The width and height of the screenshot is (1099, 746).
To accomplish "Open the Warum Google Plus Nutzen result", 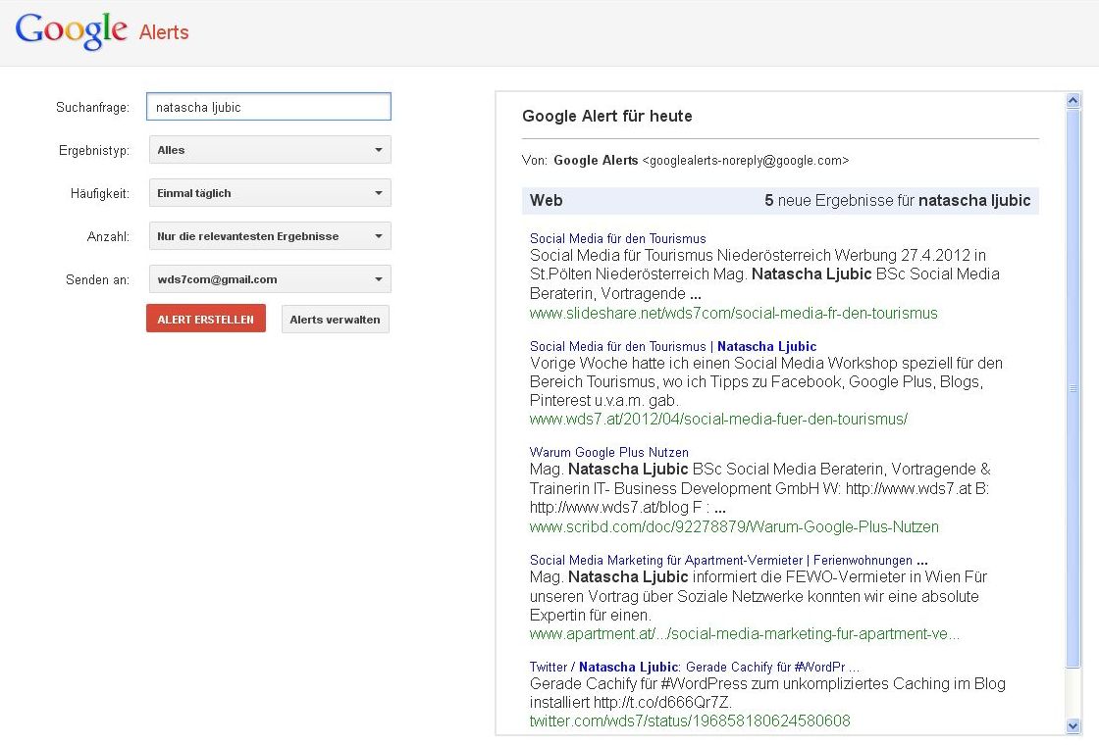I will point(608,453).
